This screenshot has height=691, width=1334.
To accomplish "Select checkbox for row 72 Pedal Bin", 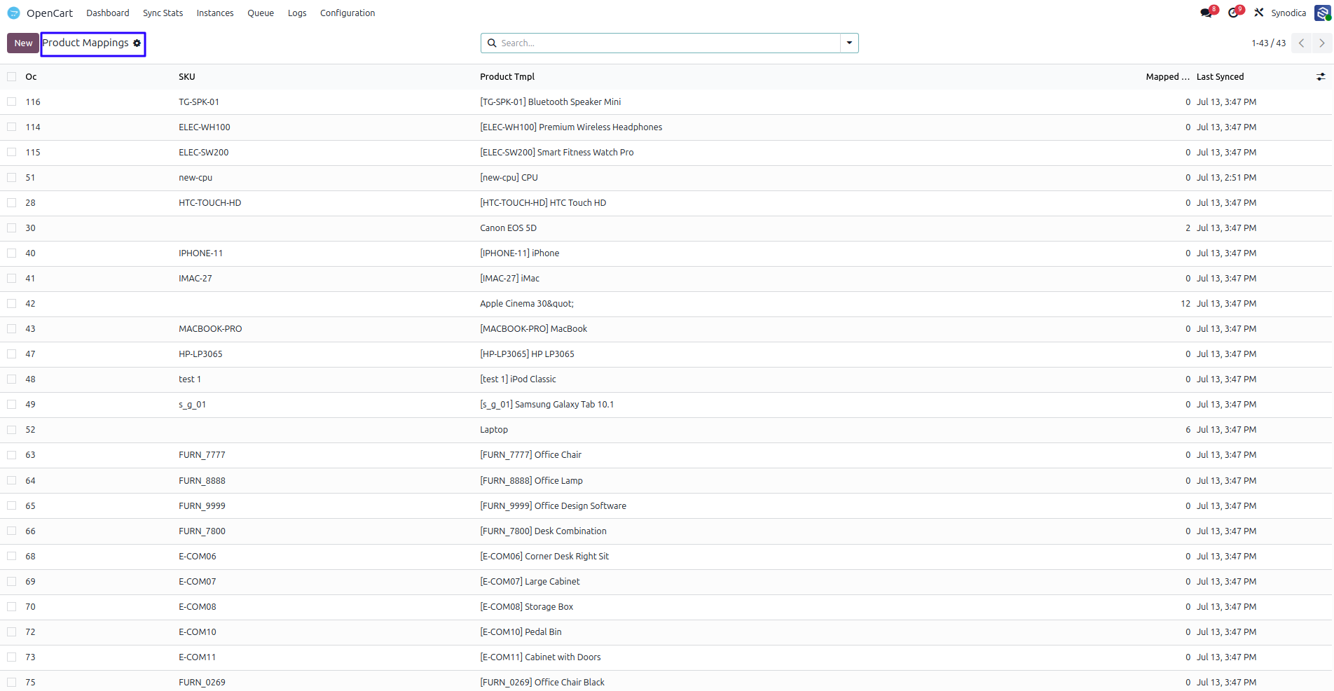I will tap(12, 632).
